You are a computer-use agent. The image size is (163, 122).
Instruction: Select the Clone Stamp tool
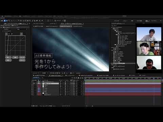coord(35,21)
